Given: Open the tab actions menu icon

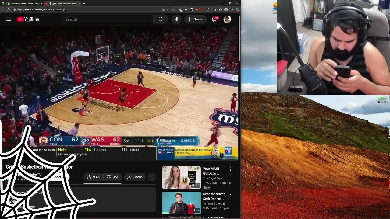Looking at the screenshot, I should point(3,3).
